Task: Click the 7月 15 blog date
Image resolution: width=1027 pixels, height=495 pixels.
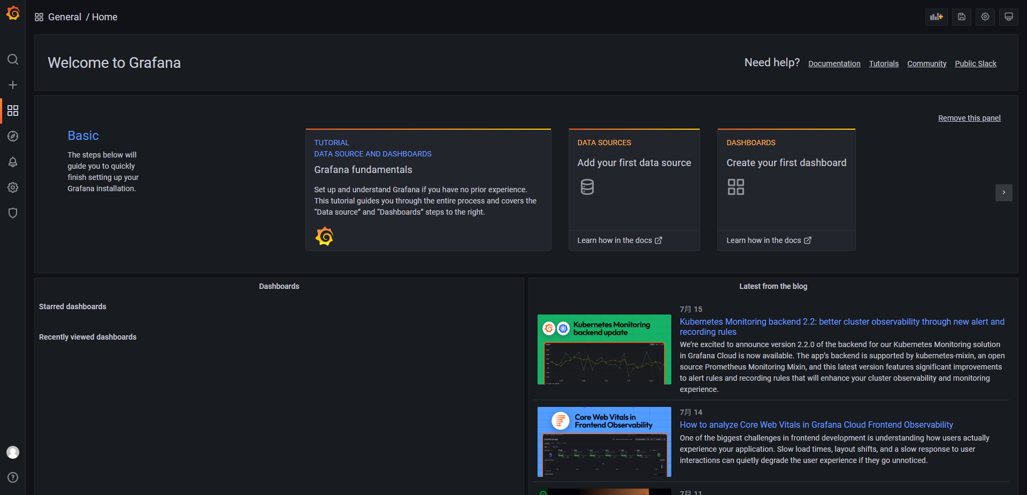Action: [x=691, y=309]
